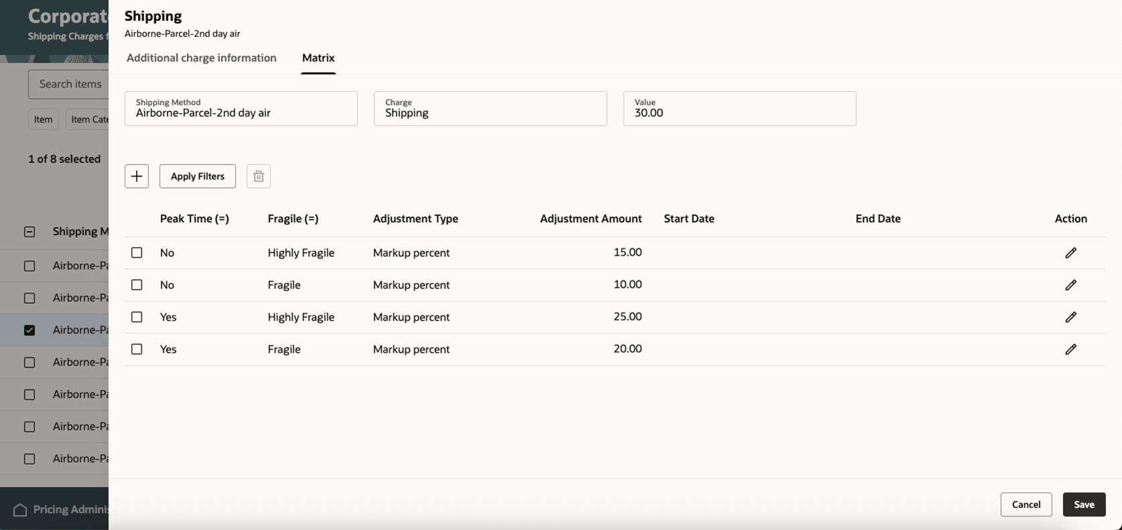This screenshot has width=1122, height=530.
Task: Tick checkbox for Yes / Highly Fragile row
Action: (x=137, y=317)
